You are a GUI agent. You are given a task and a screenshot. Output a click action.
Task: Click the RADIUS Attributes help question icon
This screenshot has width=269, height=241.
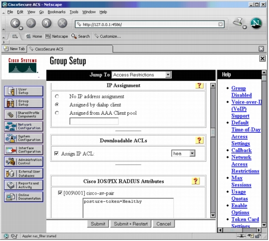[x=196, y=181]
